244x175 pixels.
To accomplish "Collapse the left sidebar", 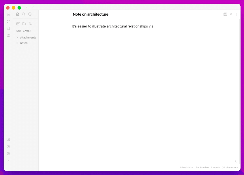I will click(x=8, y=161).
